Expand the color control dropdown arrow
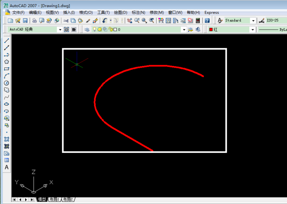This screenshot has width=287, height=204. pos(252,30)
